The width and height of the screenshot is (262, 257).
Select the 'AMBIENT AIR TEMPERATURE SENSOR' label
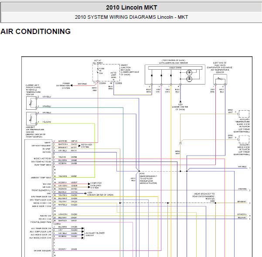click(x=36, y=132)
